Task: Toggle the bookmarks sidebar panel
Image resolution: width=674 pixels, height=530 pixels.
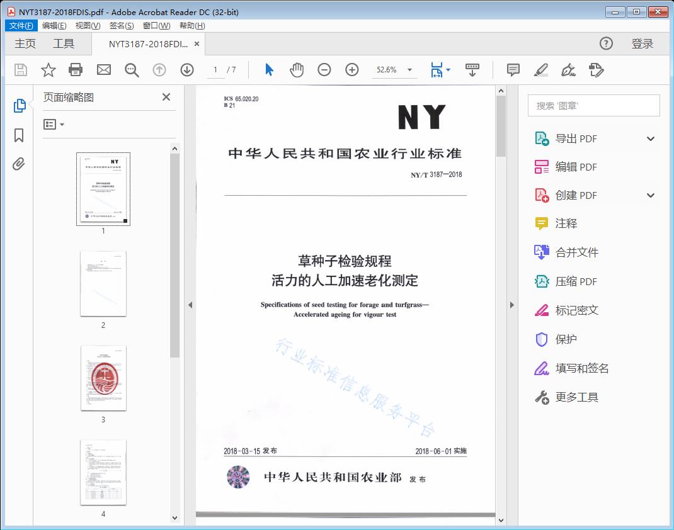Action: pyautogui.click(x=19, y=135)
